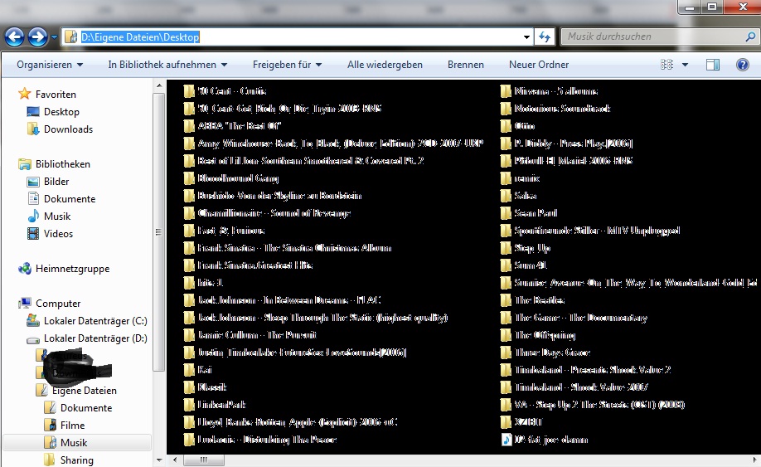Select the 'hits 1' folder icon
Image resolution: width=761 pixels, height=467 pixels.
[189, 283]
